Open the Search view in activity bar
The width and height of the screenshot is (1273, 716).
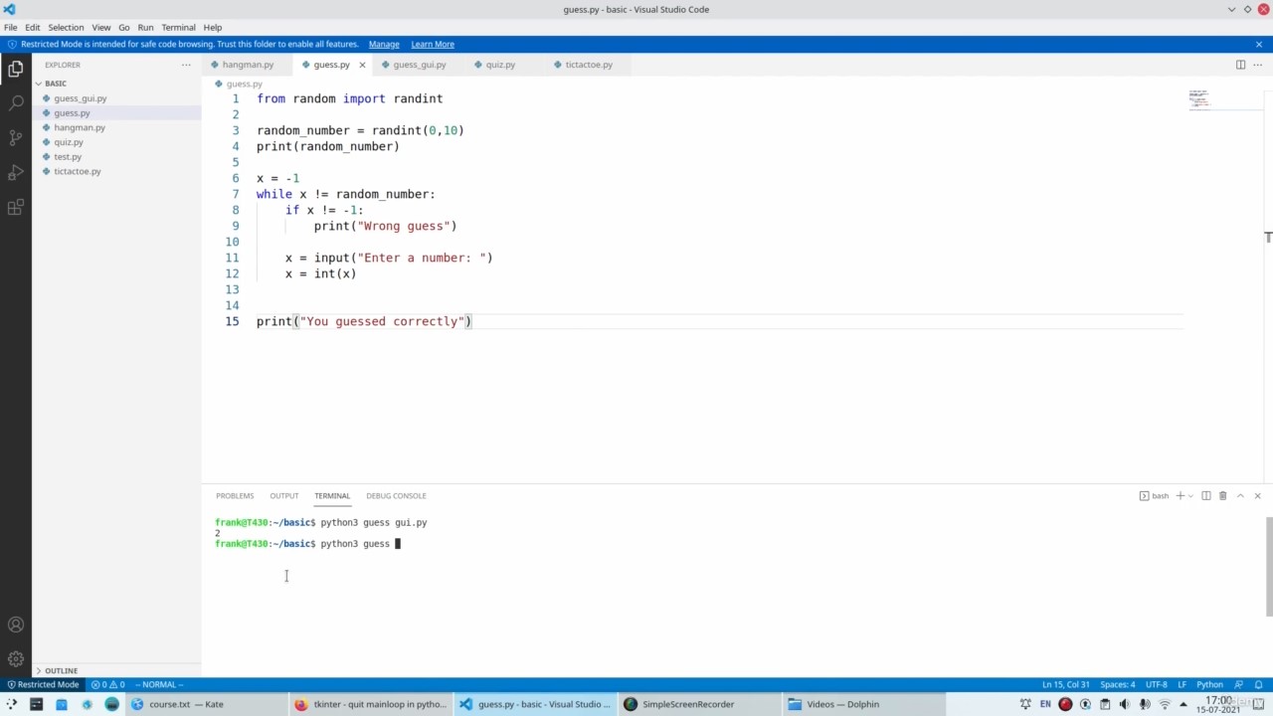click(x=16, y=102)
